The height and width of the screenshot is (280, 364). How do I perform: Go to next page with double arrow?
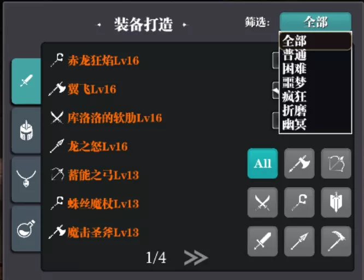tap(196, 258)
